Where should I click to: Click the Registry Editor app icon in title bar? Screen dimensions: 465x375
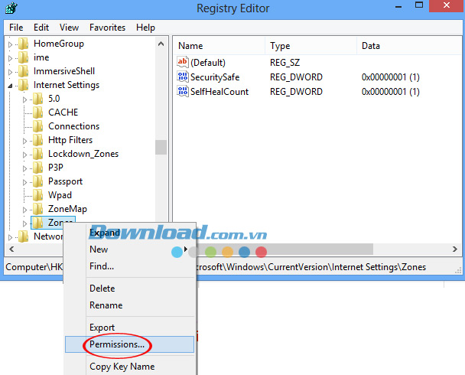tap(11, 8)
